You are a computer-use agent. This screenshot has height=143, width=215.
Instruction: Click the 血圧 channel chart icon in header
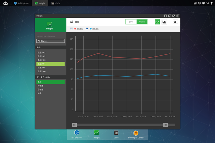point(71,22)
